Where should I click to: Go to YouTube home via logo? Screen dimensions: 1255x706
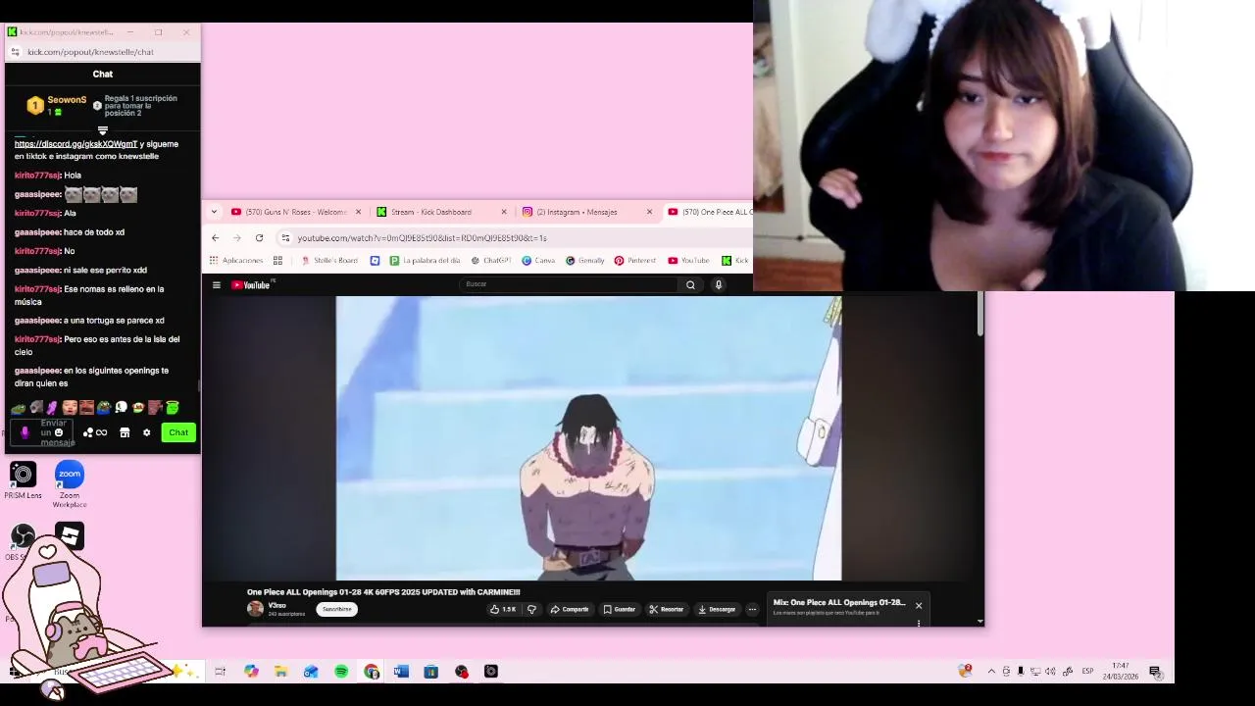coord(251,285)
